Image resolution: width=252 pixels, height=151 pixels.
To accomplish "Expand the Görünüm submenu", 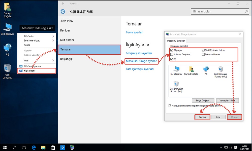I will coord(38,36).
